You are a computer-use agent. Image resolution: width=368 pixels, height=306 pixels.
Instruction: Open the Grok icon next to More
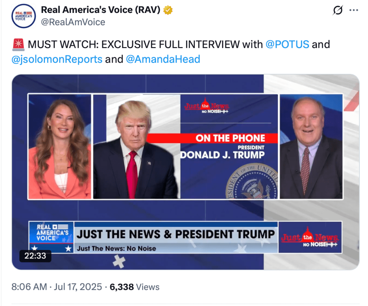[338, 11]
